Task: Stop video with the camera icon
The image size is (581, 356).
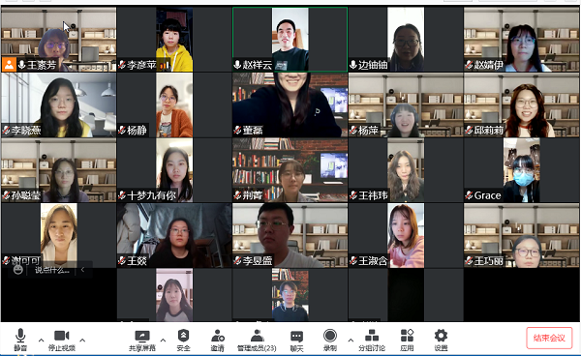Action: click(62, 340)
